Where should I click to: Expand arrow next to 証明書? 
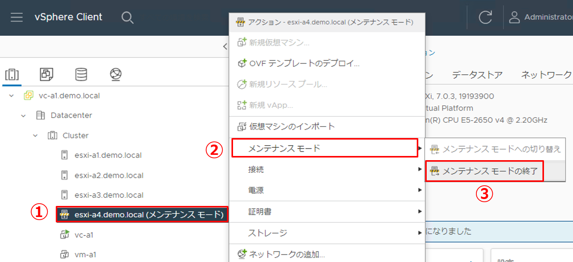tap(420, 211)
